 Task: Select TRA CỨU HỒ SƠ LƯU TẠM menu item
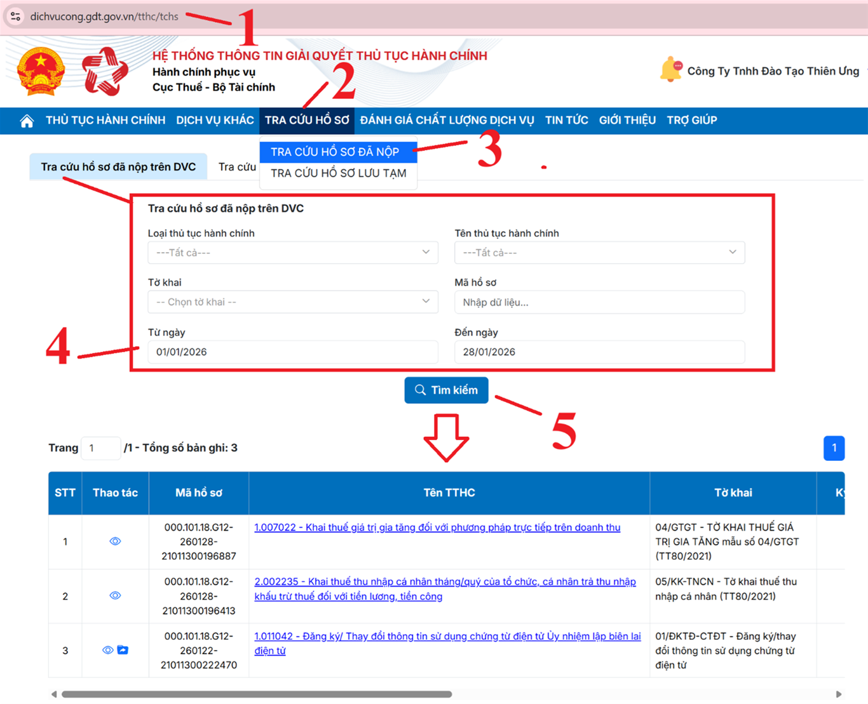click(x=338, y=173)
